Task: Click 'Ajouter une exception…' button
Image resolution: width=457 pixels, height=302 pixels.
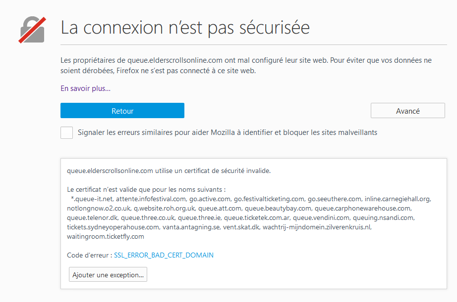Action: coord(108,274)
